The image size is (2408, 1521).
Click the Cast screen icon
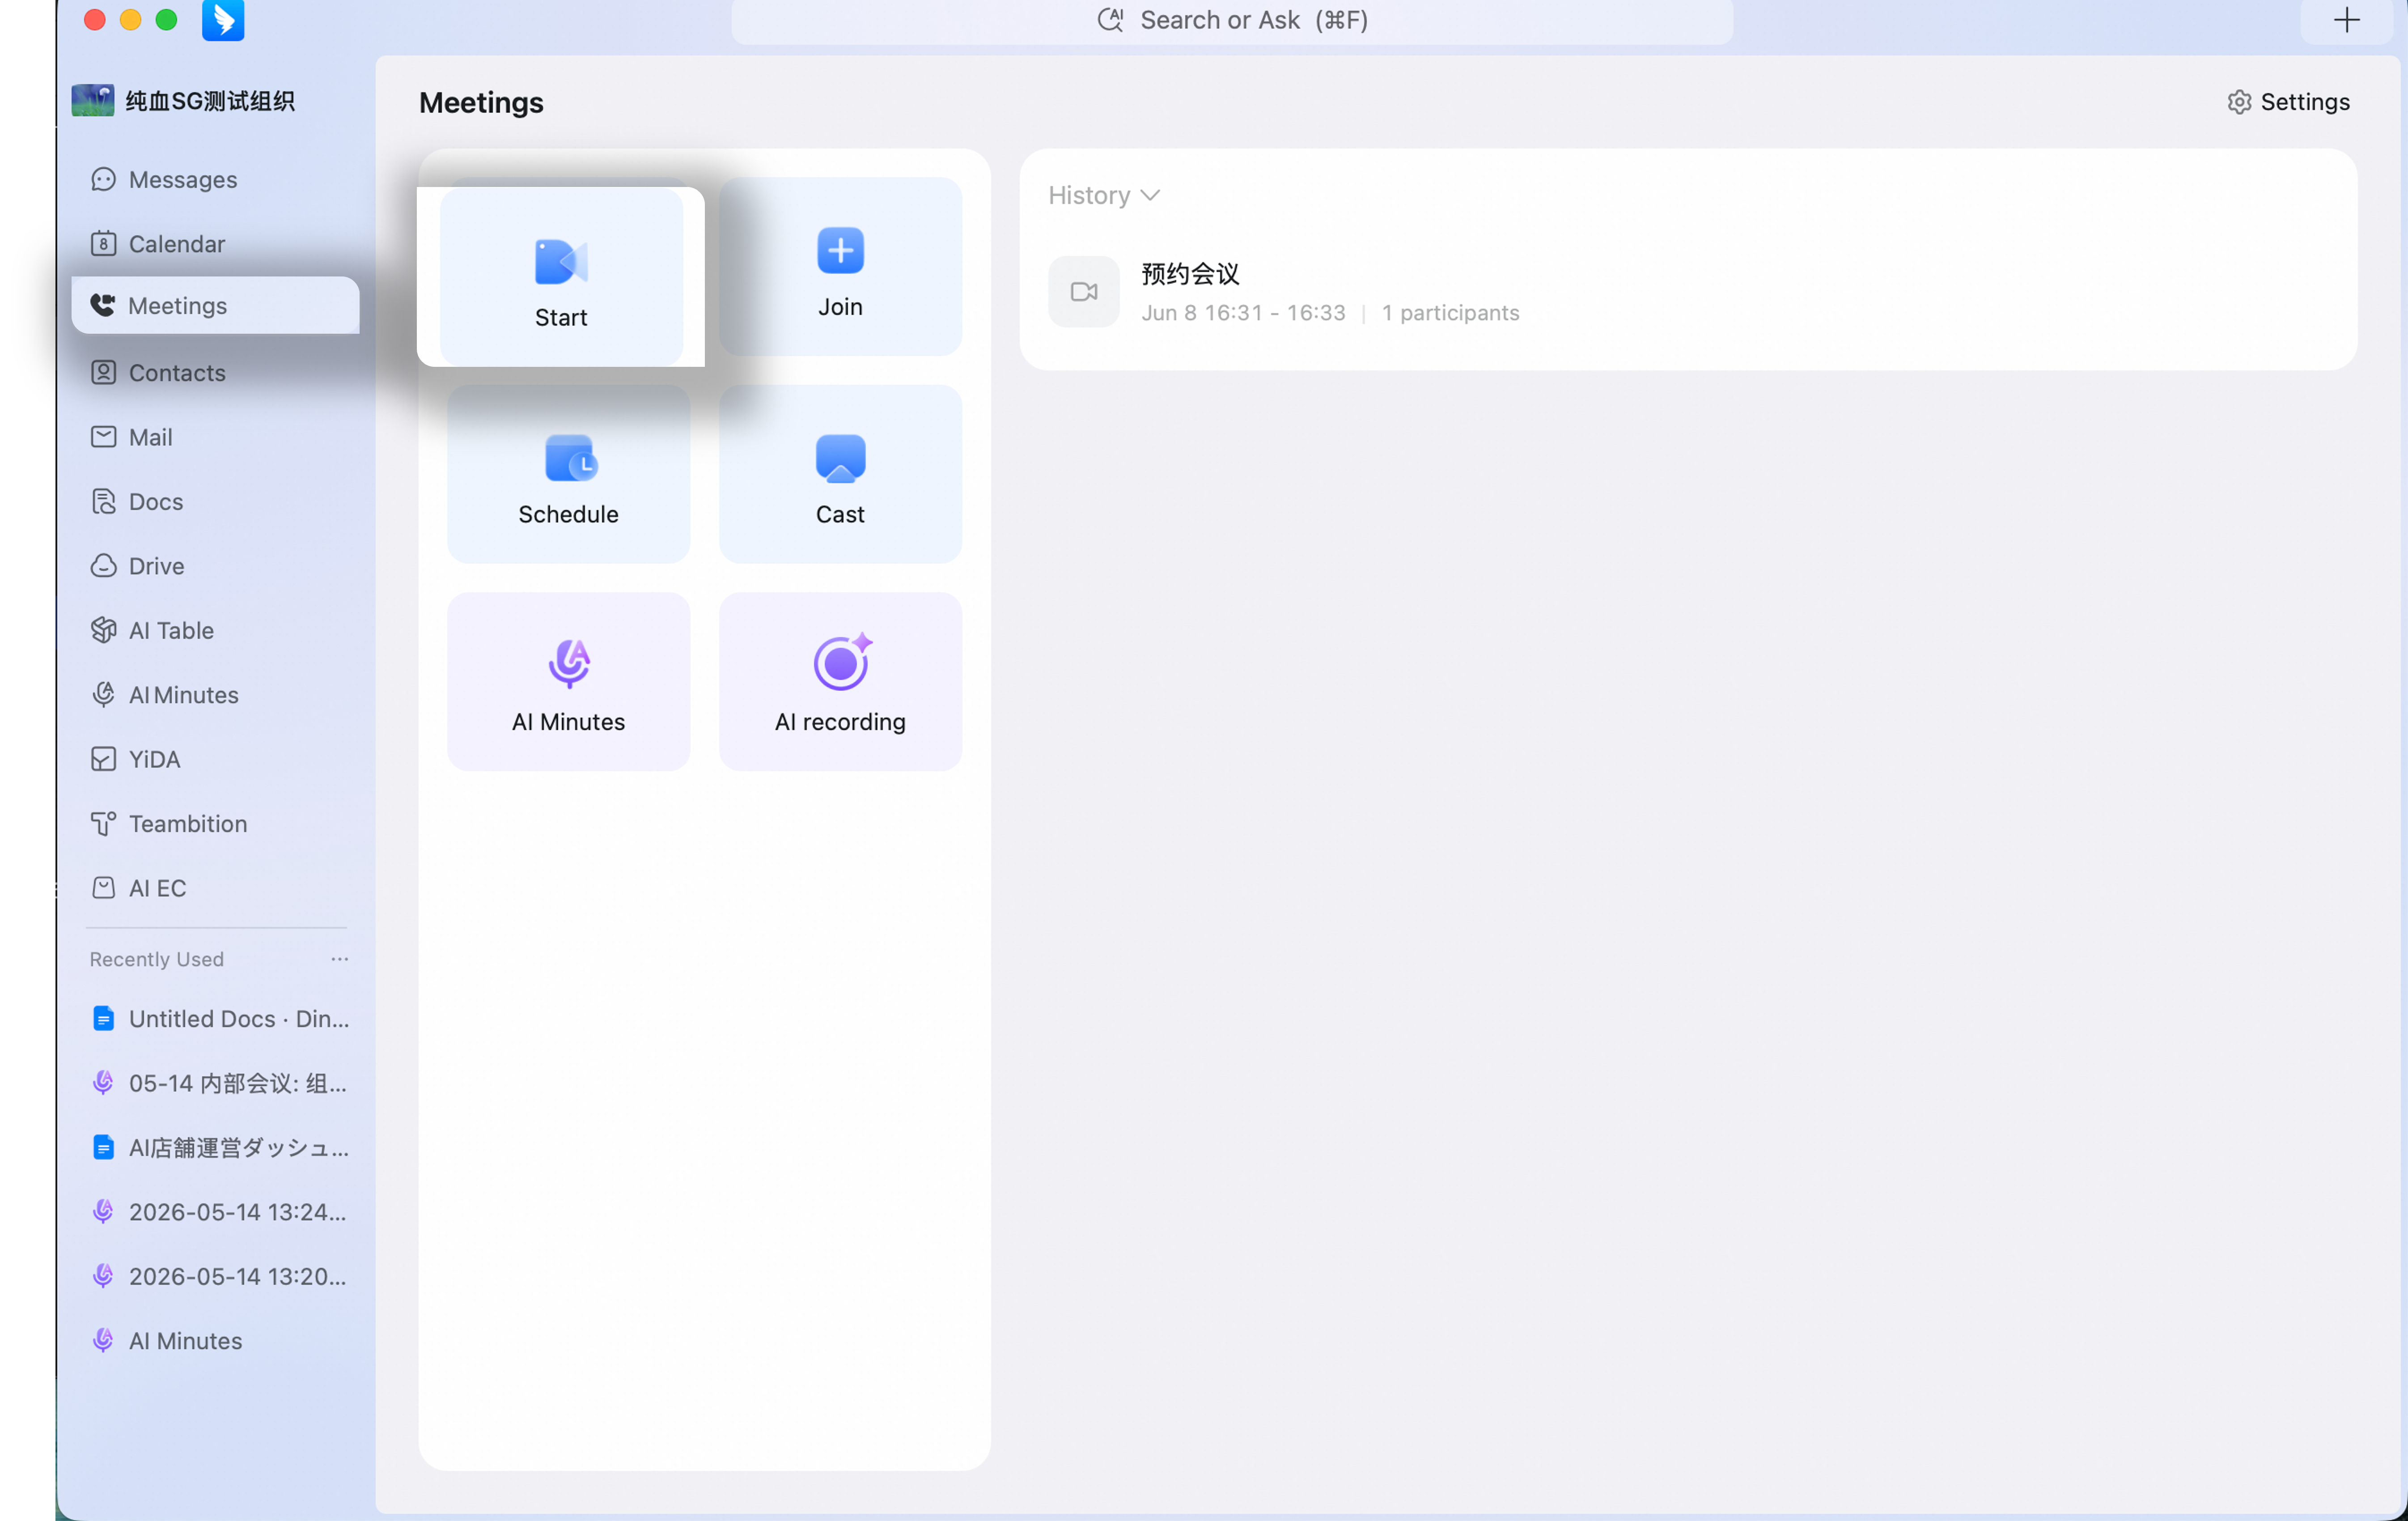(840, 458)
